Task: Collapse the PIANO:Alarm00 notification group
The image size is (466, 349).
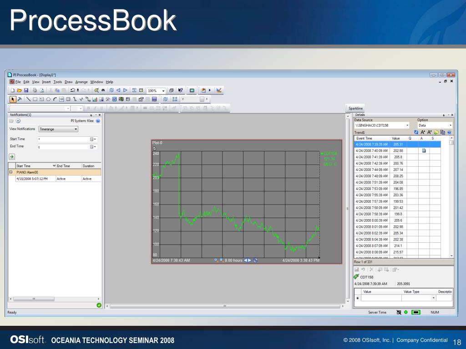Action: click(11, 172)
